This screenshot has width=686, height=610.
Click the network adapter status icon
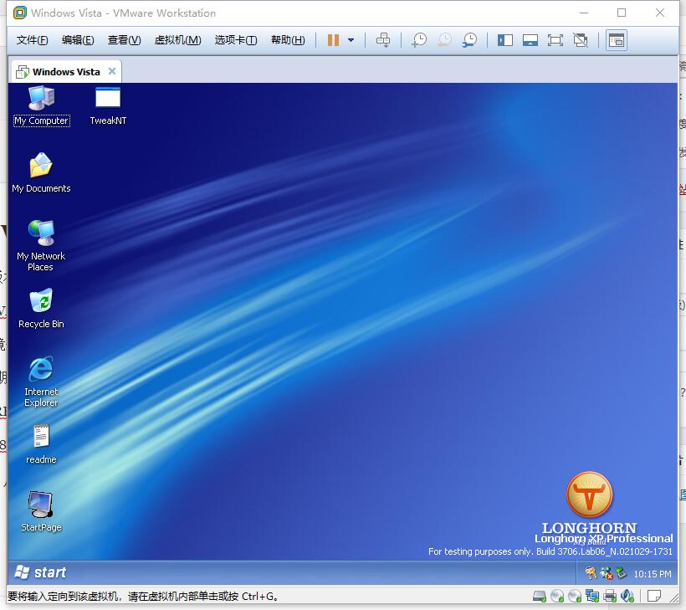(x=592, y=596)
